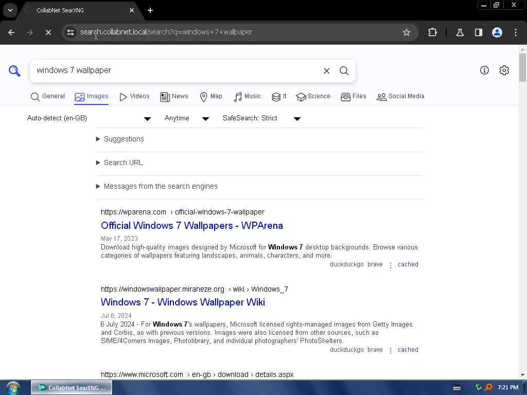This screenshot has width=527, height=395.
Task: Click the on-screen keyboard tray icon
Action: point(457,388)
